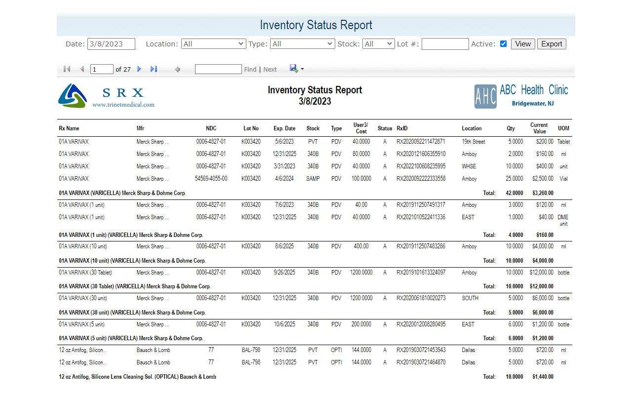632x395 pixels.
Task: Click the User3/Cost column header
Action: click(x=361, y=128)
